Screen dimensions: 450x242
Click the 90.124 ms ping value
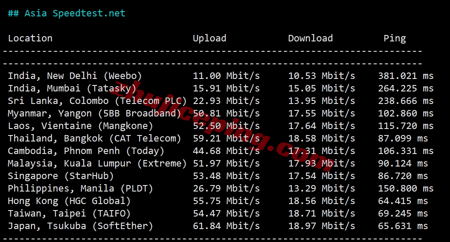[x=403, y=163]
